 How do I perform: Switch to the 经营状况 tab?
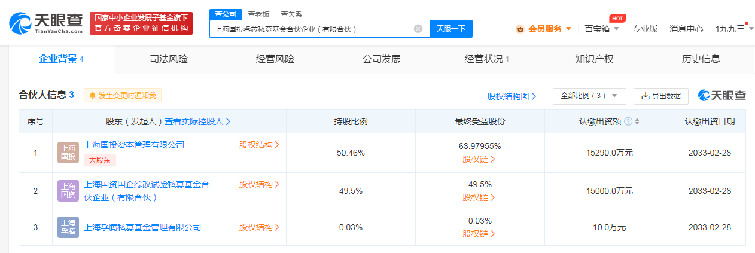click(487, 59)
